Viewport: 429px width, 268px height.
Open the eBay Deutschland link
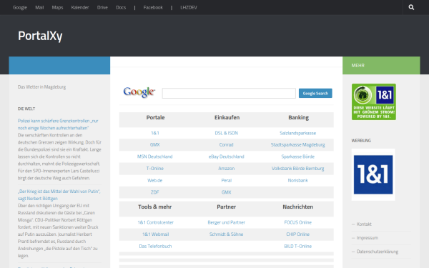click(x=226, y=157)
